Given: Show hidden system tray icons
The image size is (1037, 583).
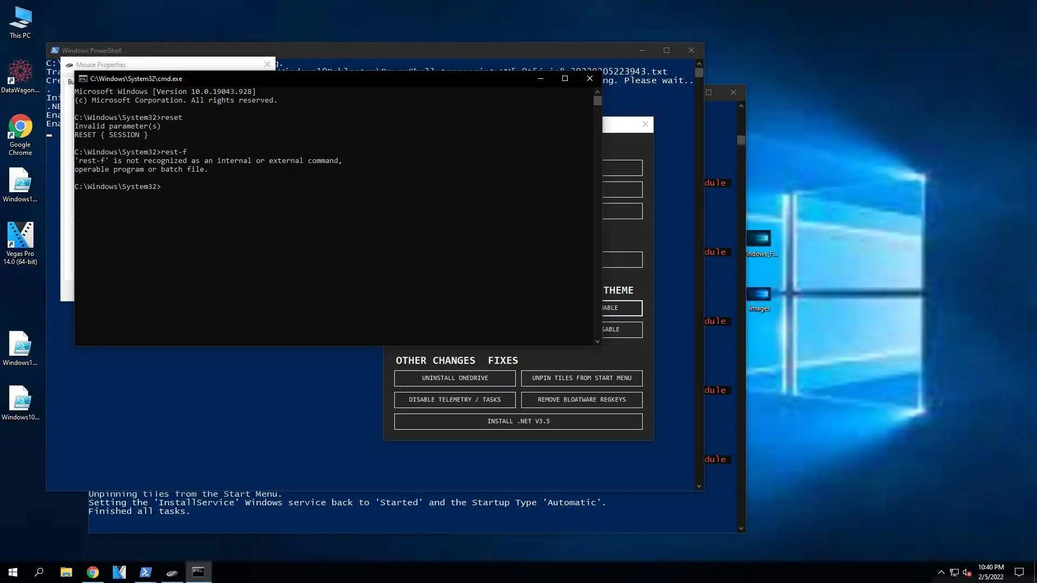Looking at the screenshot, I should (x=941, y=572).
